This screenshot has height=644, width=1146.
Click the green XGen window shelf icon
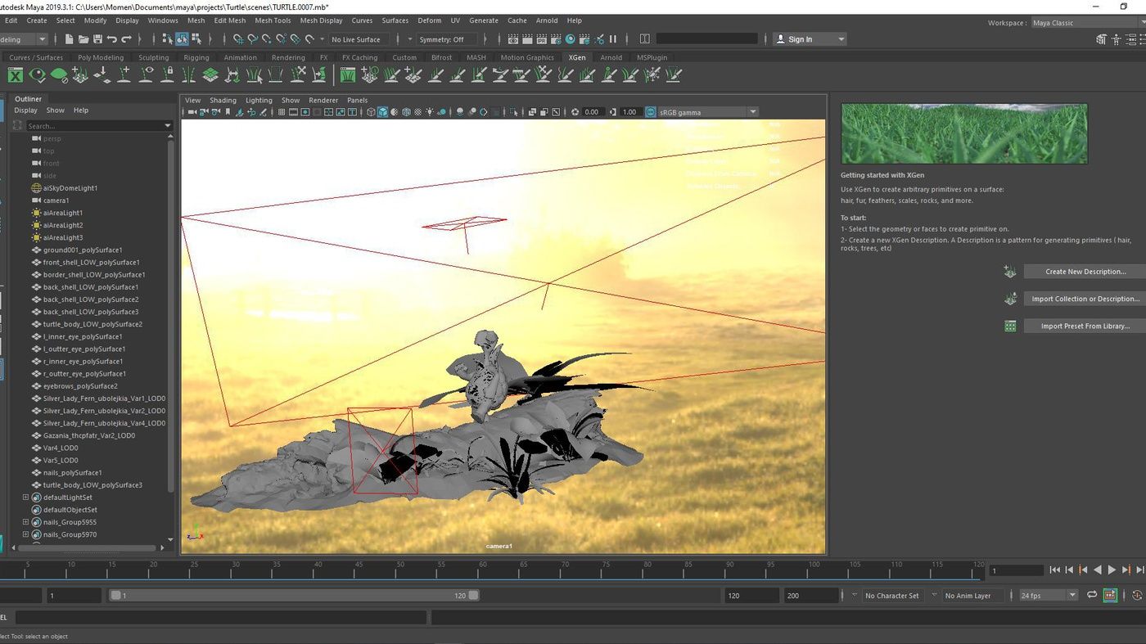[15, 75]
